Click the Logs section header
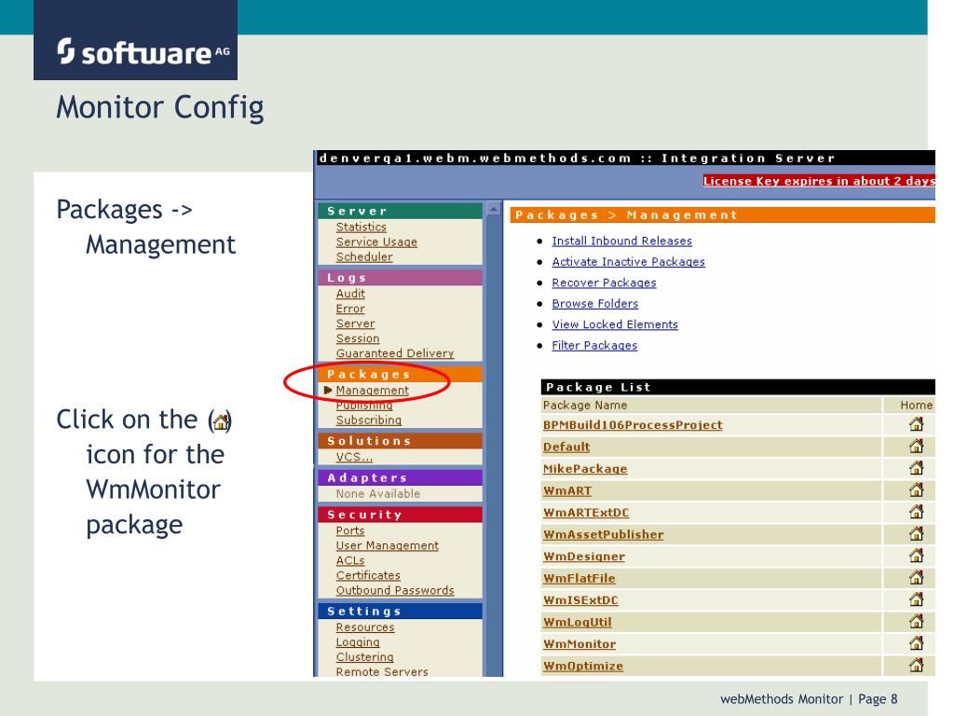This screenshot has height=716, width=954. [x=401, y=278]
